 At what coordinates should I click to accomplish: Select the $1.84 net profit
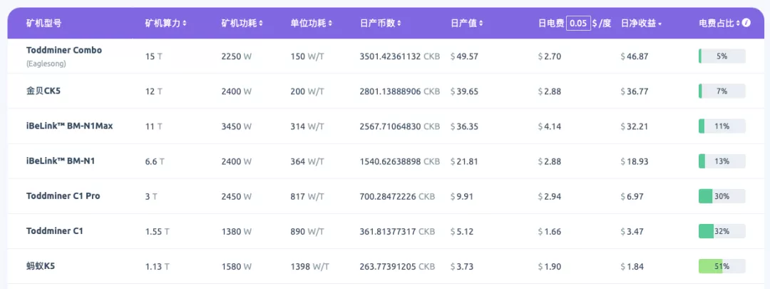(x=632, y=266)
